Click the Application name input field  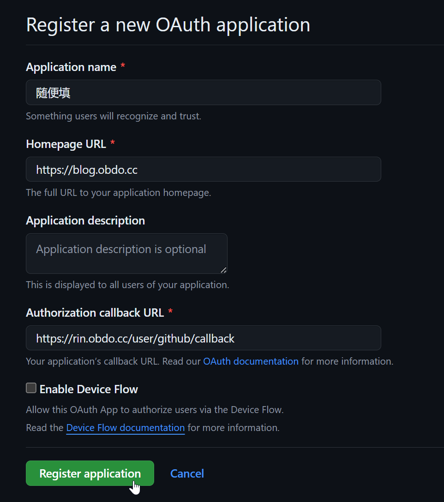click(x=203, y=93)
